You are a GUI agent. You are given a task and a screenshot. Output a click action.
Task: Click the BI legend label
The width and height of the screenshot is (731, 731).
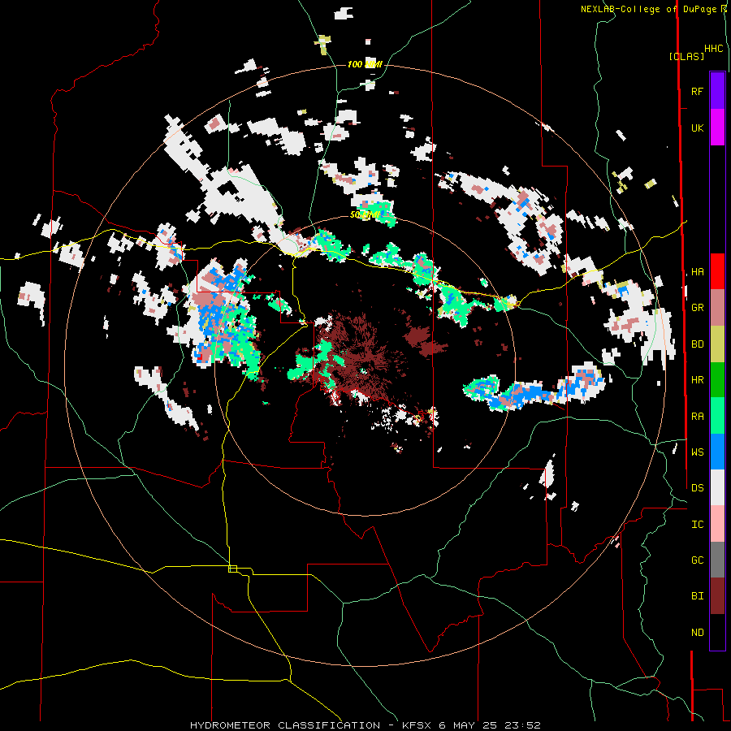697,596
